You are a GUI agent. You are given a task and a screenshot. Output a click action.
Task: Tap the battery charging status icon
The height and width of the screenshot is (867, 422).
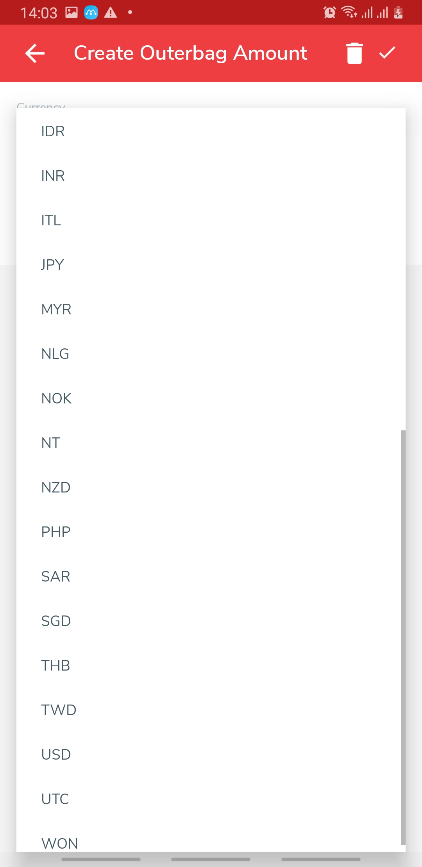398,12
